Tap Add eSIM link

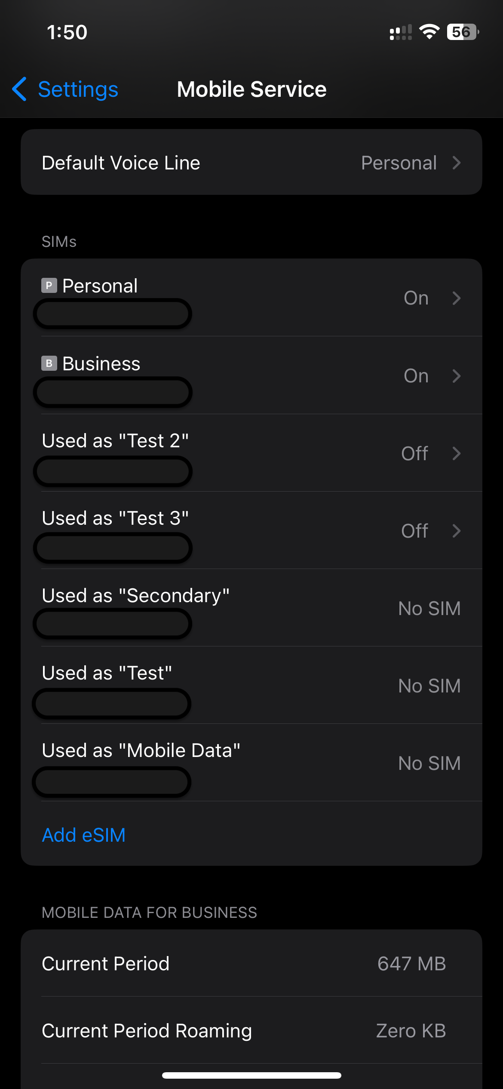(x=84, y=835)
